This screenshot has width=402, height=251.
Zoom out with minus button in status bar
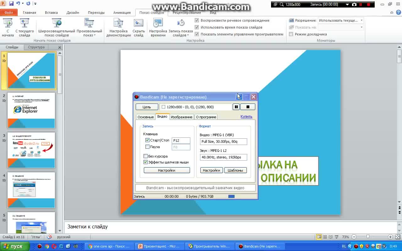(354, 237)
